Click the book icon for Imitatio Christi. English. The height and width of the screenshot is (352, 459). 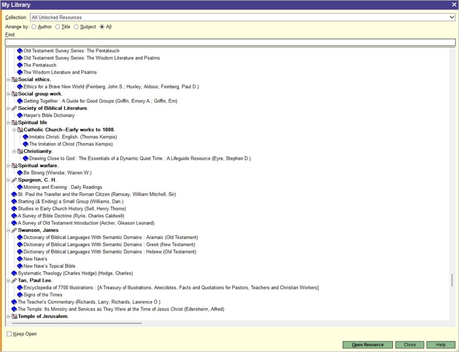(x=25, y=137)
